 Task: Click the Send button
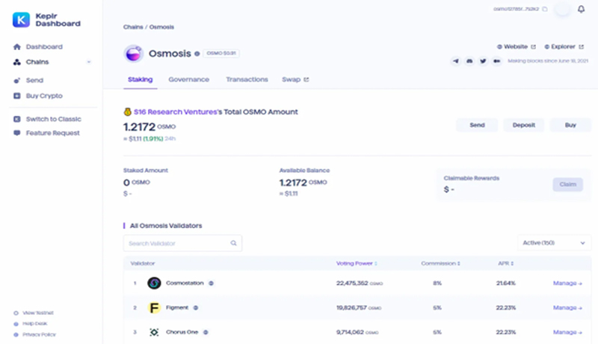477,125
